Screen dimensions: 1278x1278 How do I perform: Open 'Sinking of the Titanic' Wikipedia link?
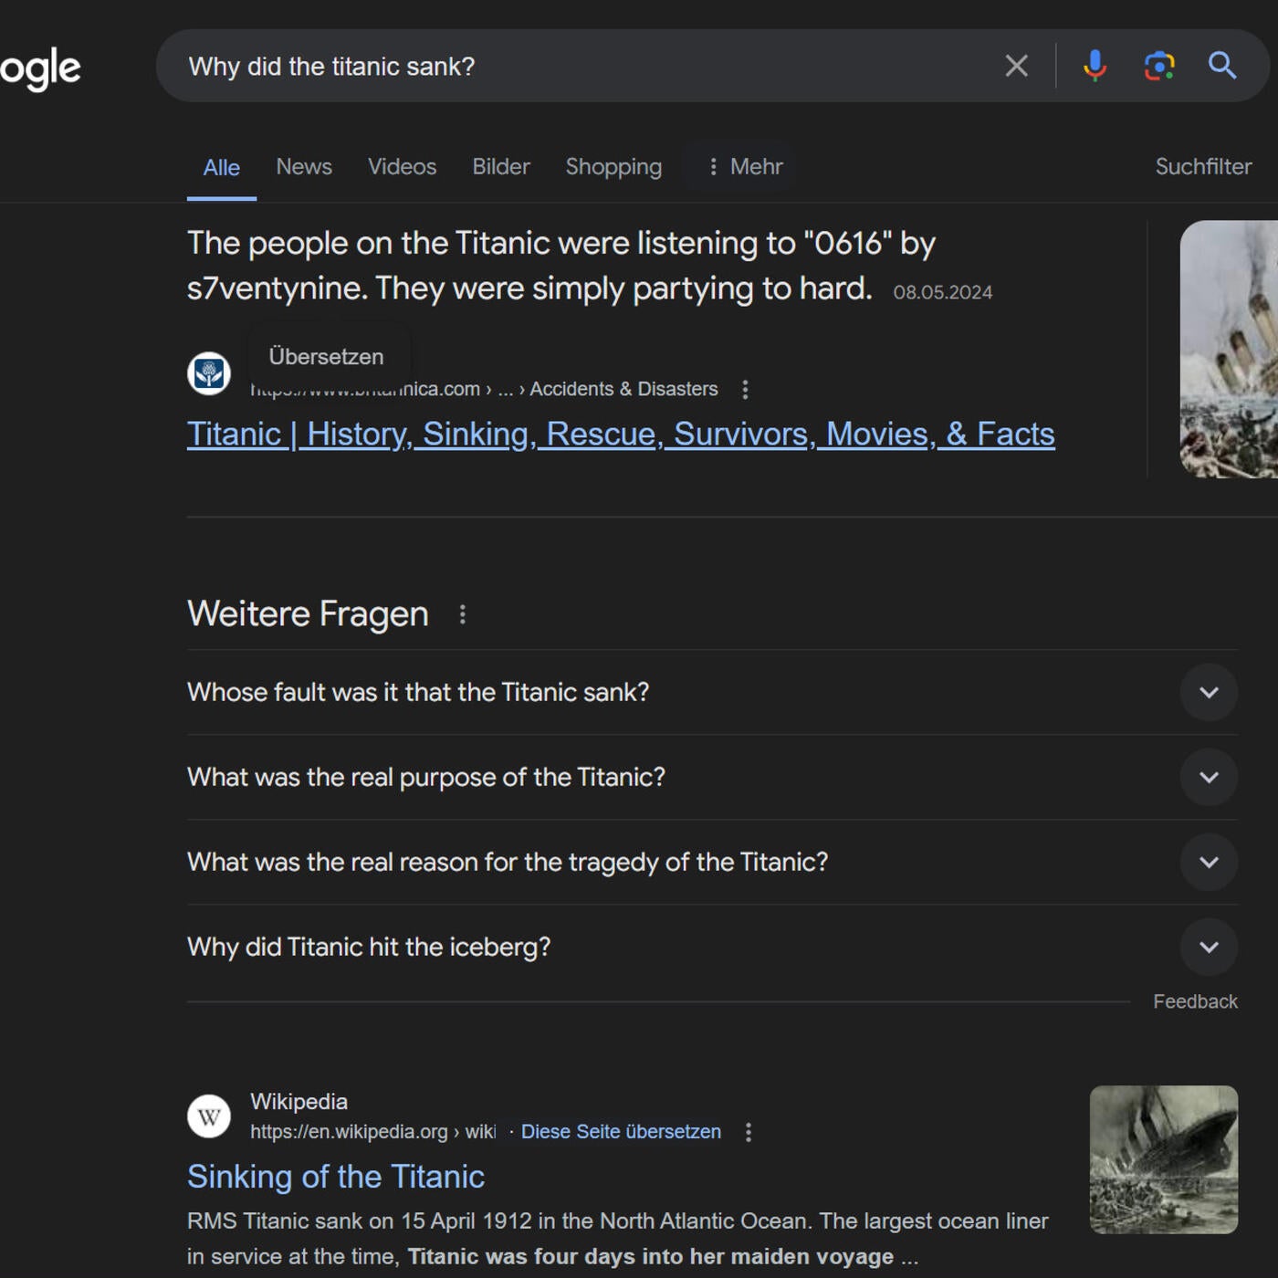pos(336,1177)
